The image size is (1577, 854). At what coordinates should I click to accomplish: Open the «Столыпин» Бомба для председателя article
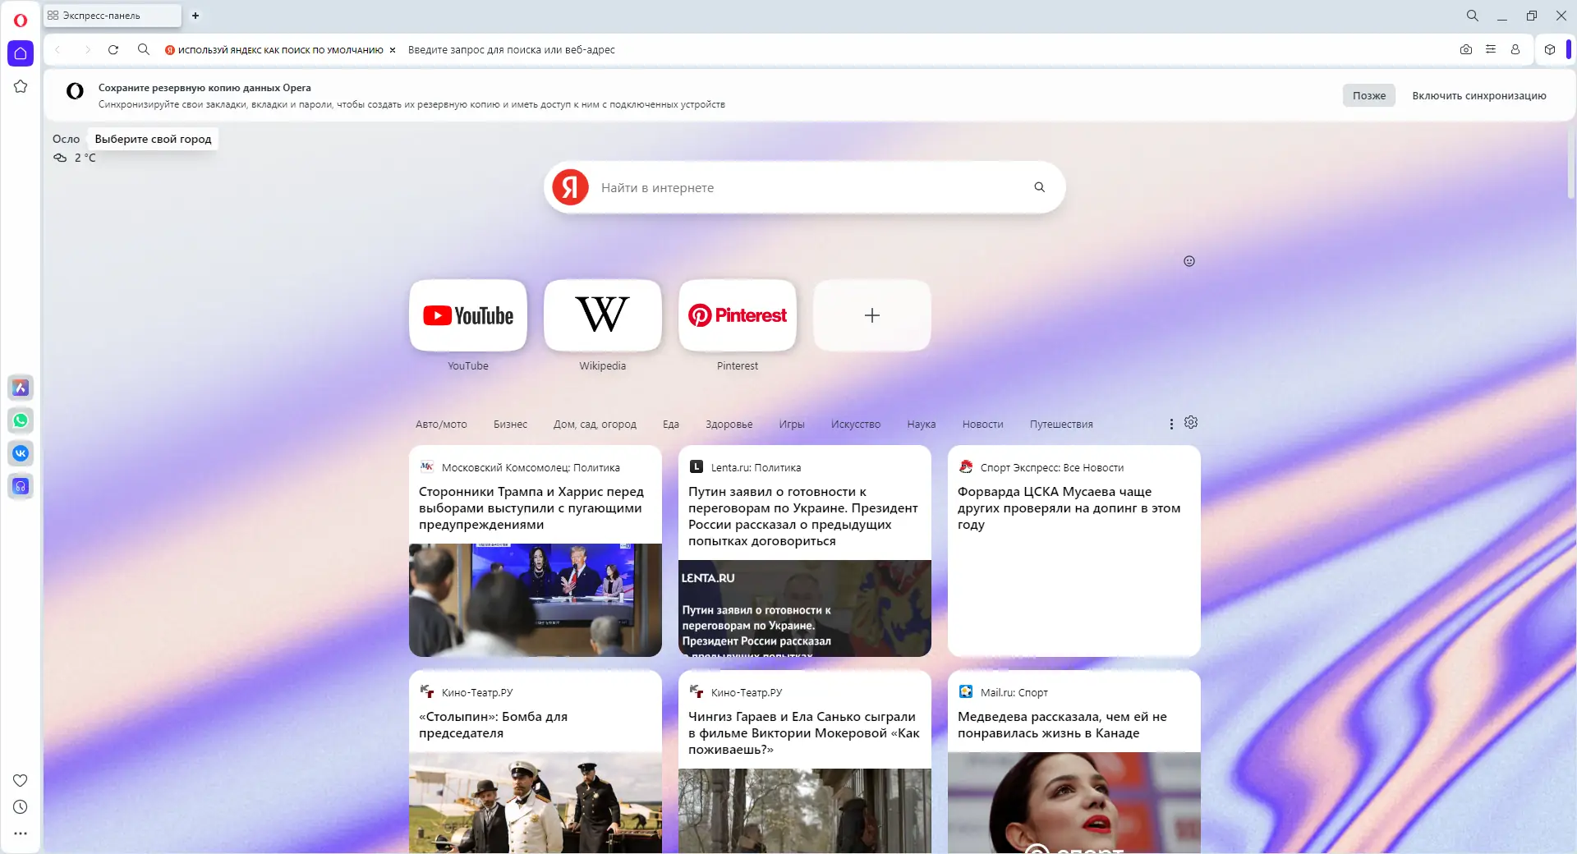point(493,725)
